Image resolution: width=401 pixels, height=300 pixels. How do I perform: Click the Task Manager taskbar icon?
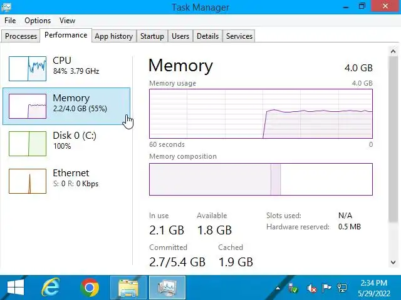[x=167, y=287]
